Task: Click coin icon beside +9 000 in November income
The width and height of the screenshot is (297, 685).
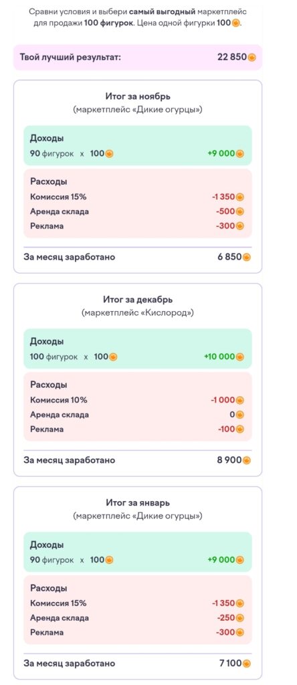Action: [239, 153]
